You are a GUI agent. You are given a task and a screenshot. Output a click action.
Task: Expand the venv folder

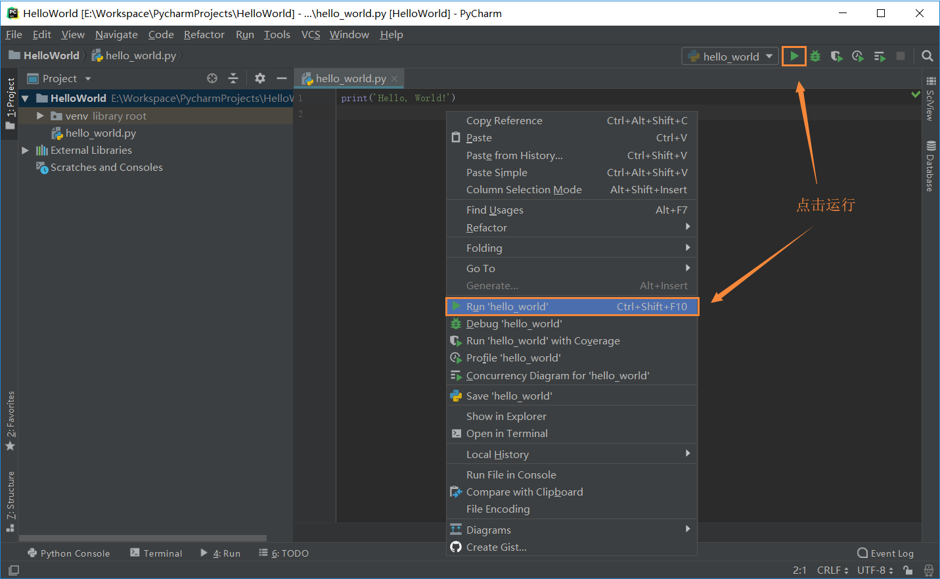[x=40, y=116]
